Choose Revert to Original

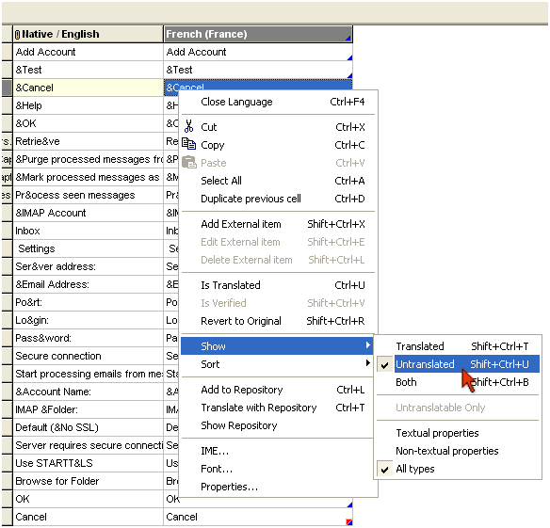point(278,321)
